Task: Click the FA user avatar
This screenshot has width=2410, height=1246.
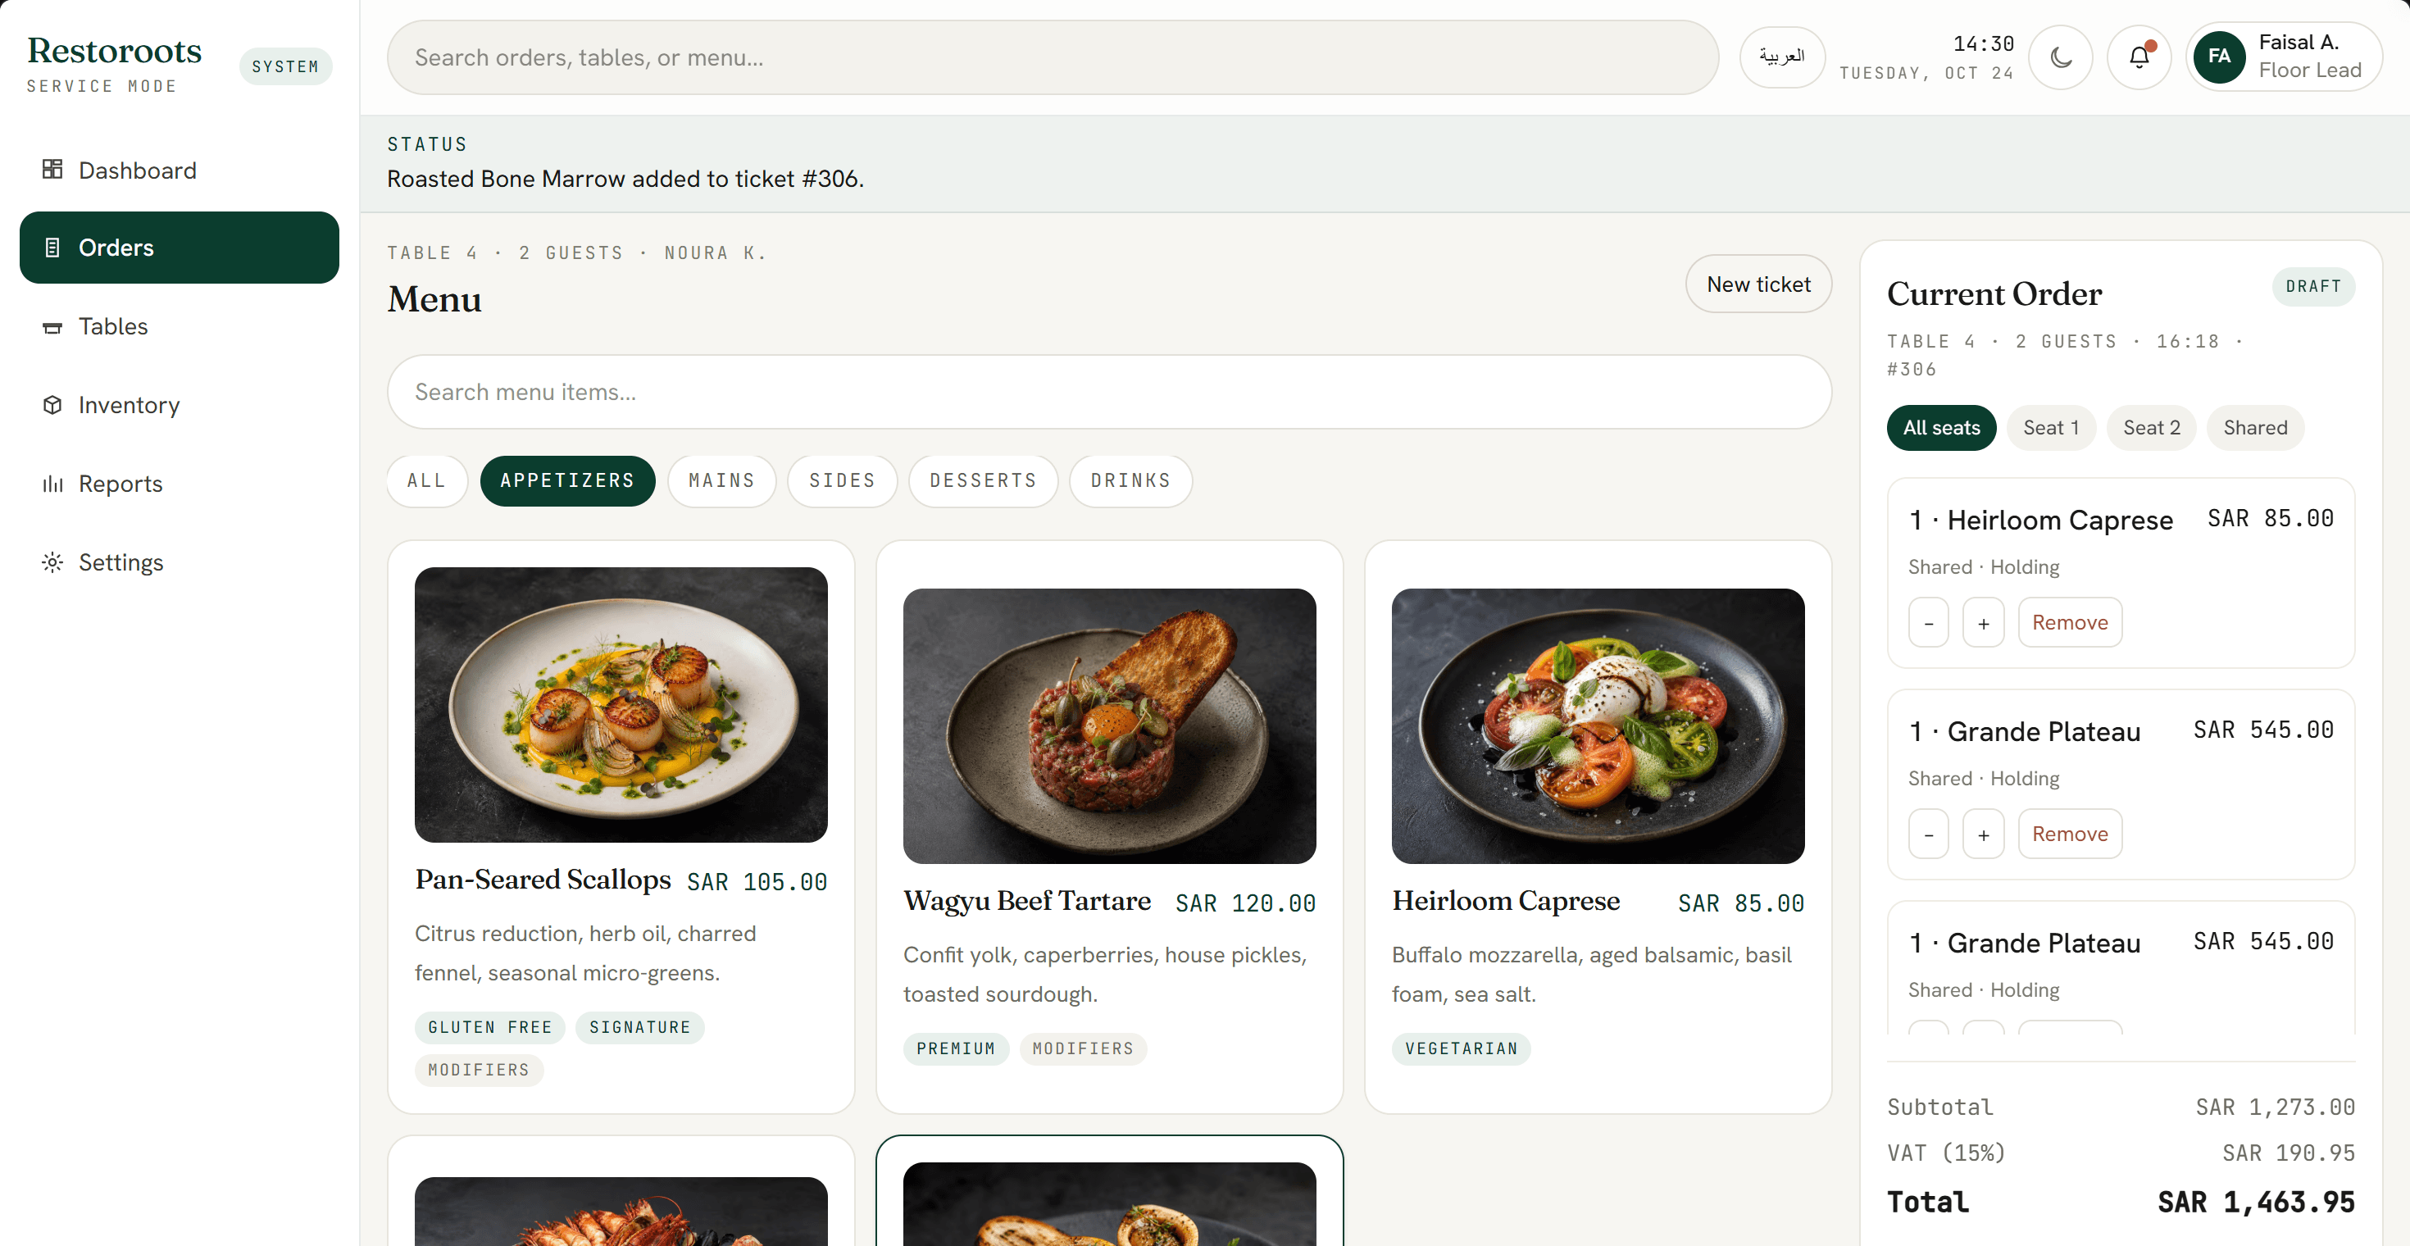Action: (x=2219, y=57)
